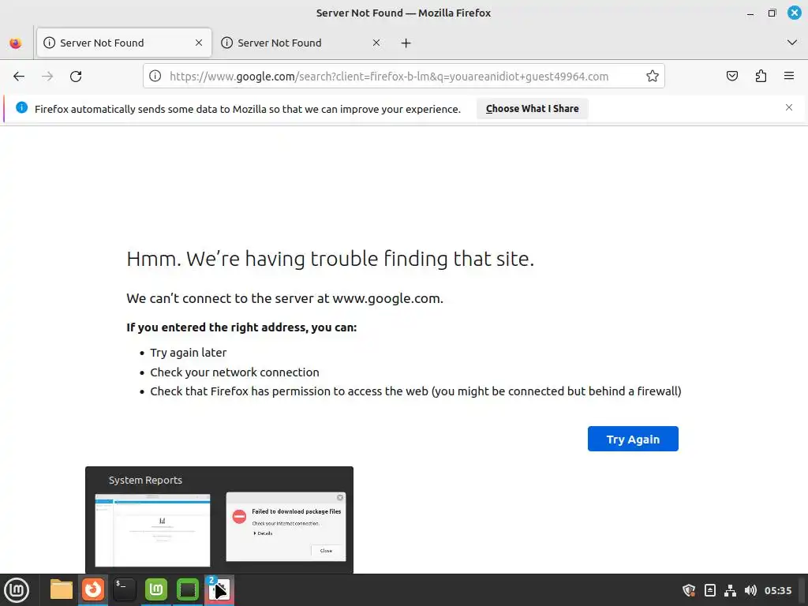Click the Try Again button
This screenshot has width=808, height=606.
[633, 439]
